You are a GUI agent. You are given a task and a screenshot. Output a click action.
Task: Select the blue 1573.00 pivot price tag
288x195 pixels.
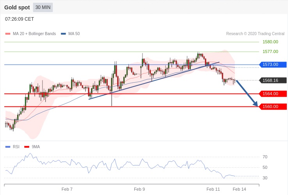pos(273,64)
